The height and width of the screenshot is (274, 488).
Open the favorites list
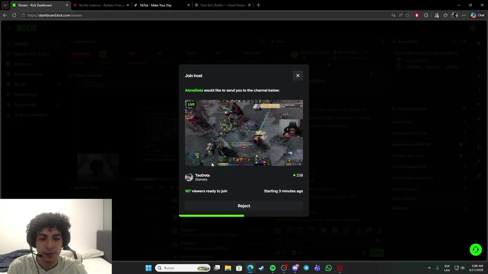445,15
